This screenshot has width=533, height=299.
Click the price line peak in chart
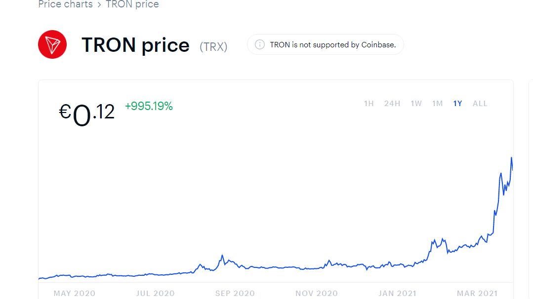click(511, 158)
